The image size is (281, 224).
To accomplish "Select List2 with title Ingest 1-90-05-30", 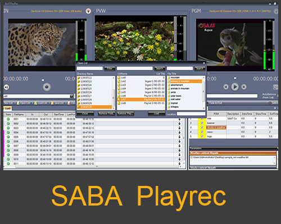I will [141, 81].
